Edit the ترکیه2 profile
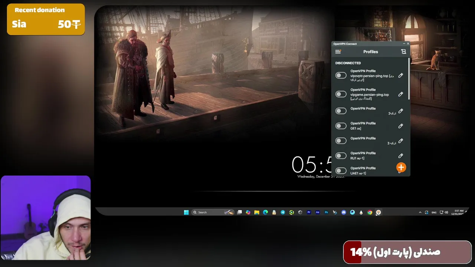This screenshot has width=475, height=267. click(x=401, y=111)
